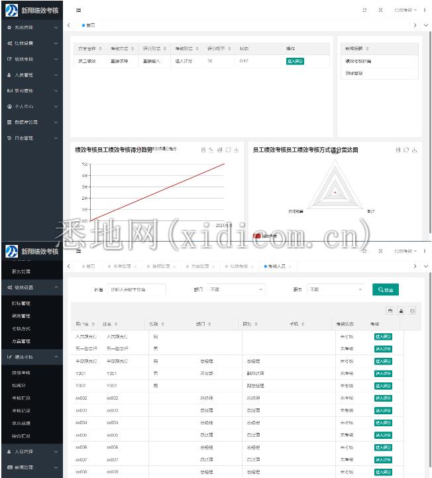Expand 人员管理 menu in top sidebar
The height and width of the screenshot is (478, 432).
(x=32, y=75)
